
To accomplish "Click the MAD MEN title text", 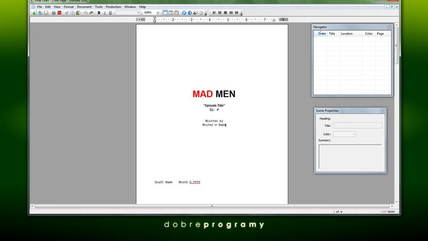I will 213,94.
